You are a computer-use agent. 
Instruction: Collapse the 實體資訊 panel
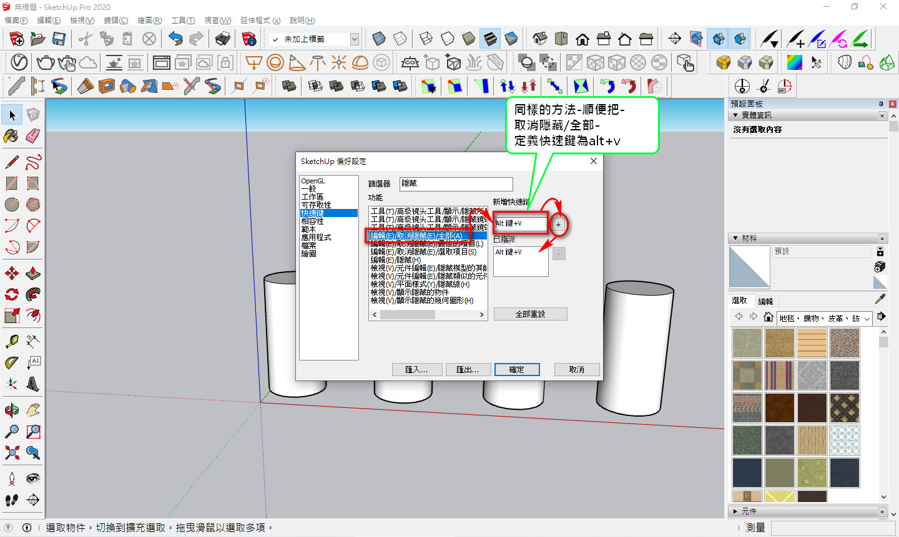736,115
